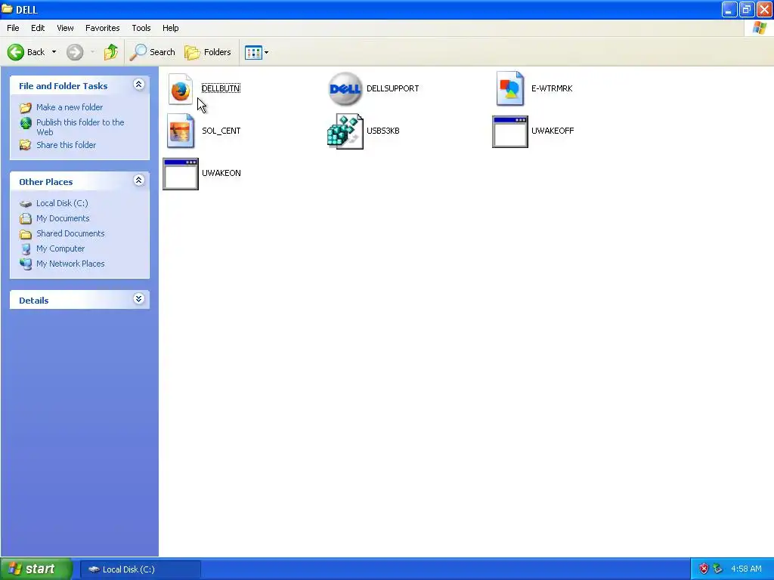Click the Windows flag logo in menu bar

click(759, 28)
